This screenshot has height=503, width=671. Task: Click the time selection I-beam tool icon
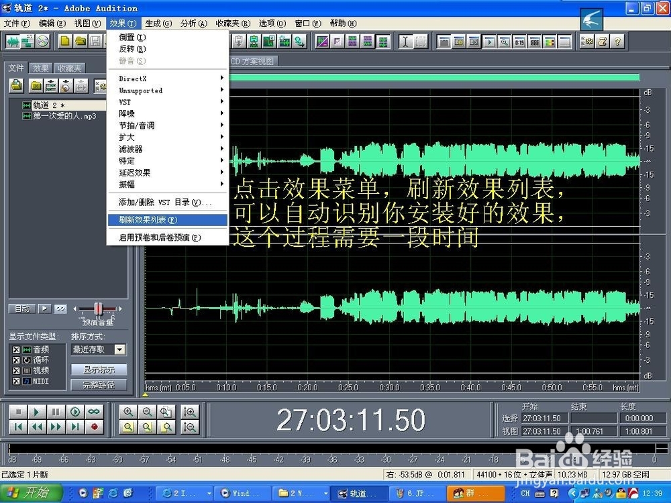point(405,42)
